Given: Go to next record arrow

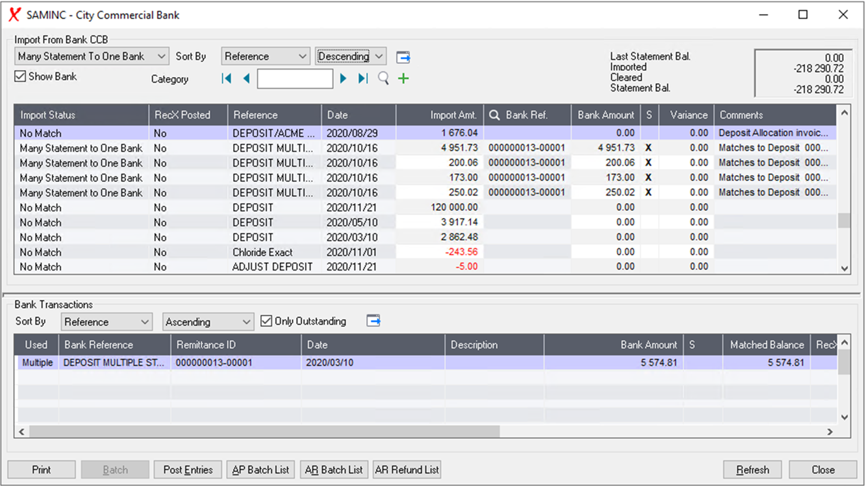Looking at the screenshot, I should coord(343,79).
